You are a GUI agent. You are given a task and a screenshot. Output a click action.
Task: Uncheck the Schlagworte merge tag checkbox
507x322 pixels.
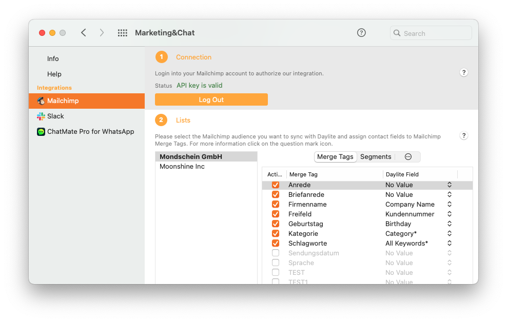click(276, 243)
